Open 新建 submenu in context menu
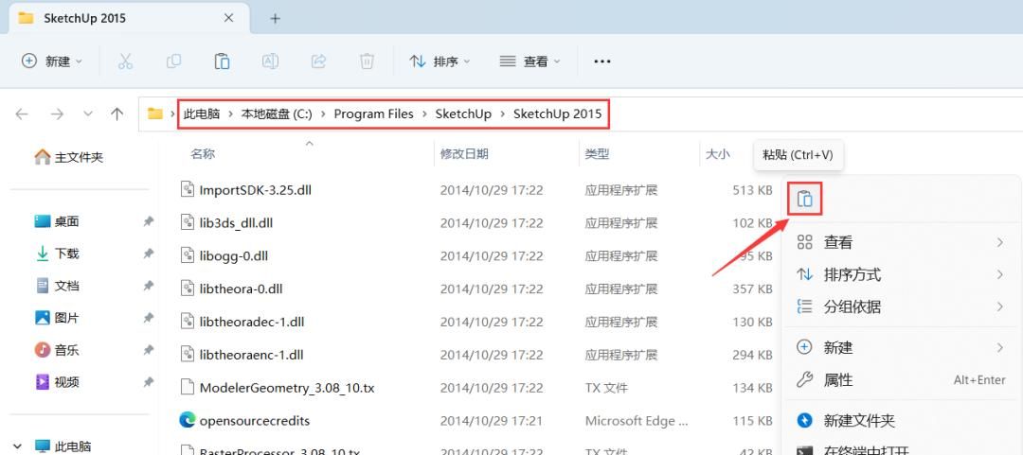This screenshot has height=455, width=1023. [x=901, y=347]
